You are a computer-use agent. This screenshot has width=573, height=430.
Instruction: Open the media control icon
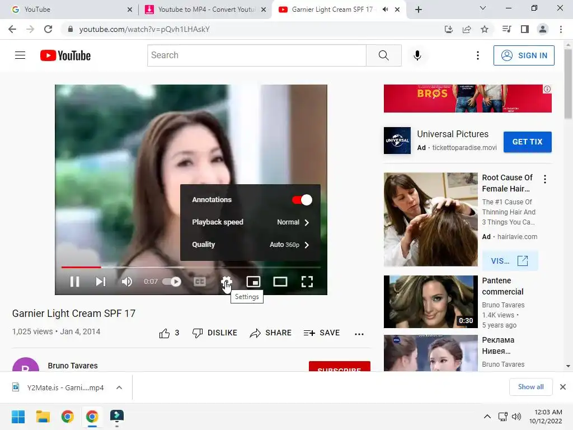[507, 29]
